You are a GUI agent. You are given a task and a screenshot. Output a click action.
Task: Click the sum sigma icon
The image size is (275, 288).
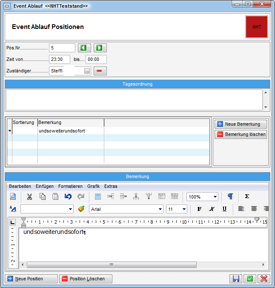click(247, 196)
